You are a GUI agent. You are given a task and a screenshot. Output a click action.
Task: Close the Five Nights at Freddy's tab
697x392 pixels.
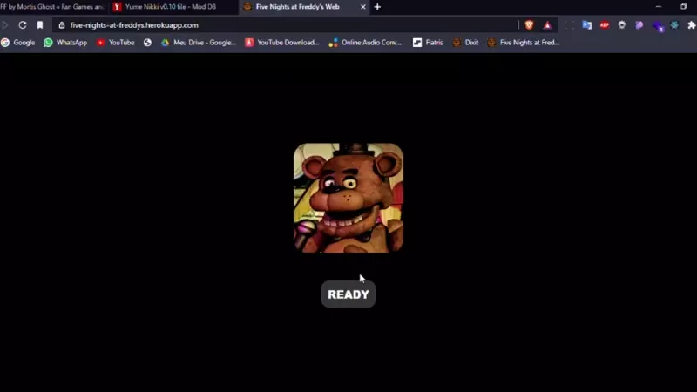tap(363, 7)
